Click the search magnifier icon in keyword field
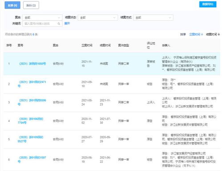222x171 pixels. pyautogui.click(x=59, y=24)
